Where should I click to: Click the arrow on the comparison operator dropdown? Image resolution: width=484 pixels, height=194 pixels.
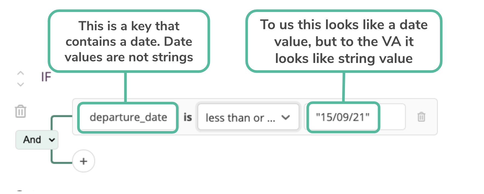click(x=286, y=117)
